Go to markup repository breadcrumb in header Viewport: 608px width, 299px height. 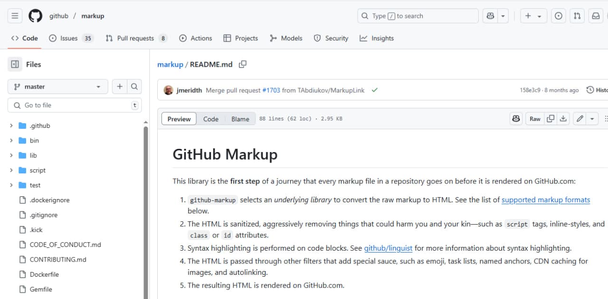93,16
